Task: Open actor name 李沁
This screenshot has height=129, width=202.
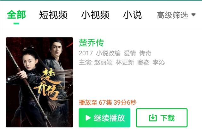Action: (158, 63)
